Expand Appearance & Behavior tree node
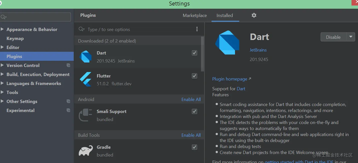 pyautogui.click(x=2, y=29)
